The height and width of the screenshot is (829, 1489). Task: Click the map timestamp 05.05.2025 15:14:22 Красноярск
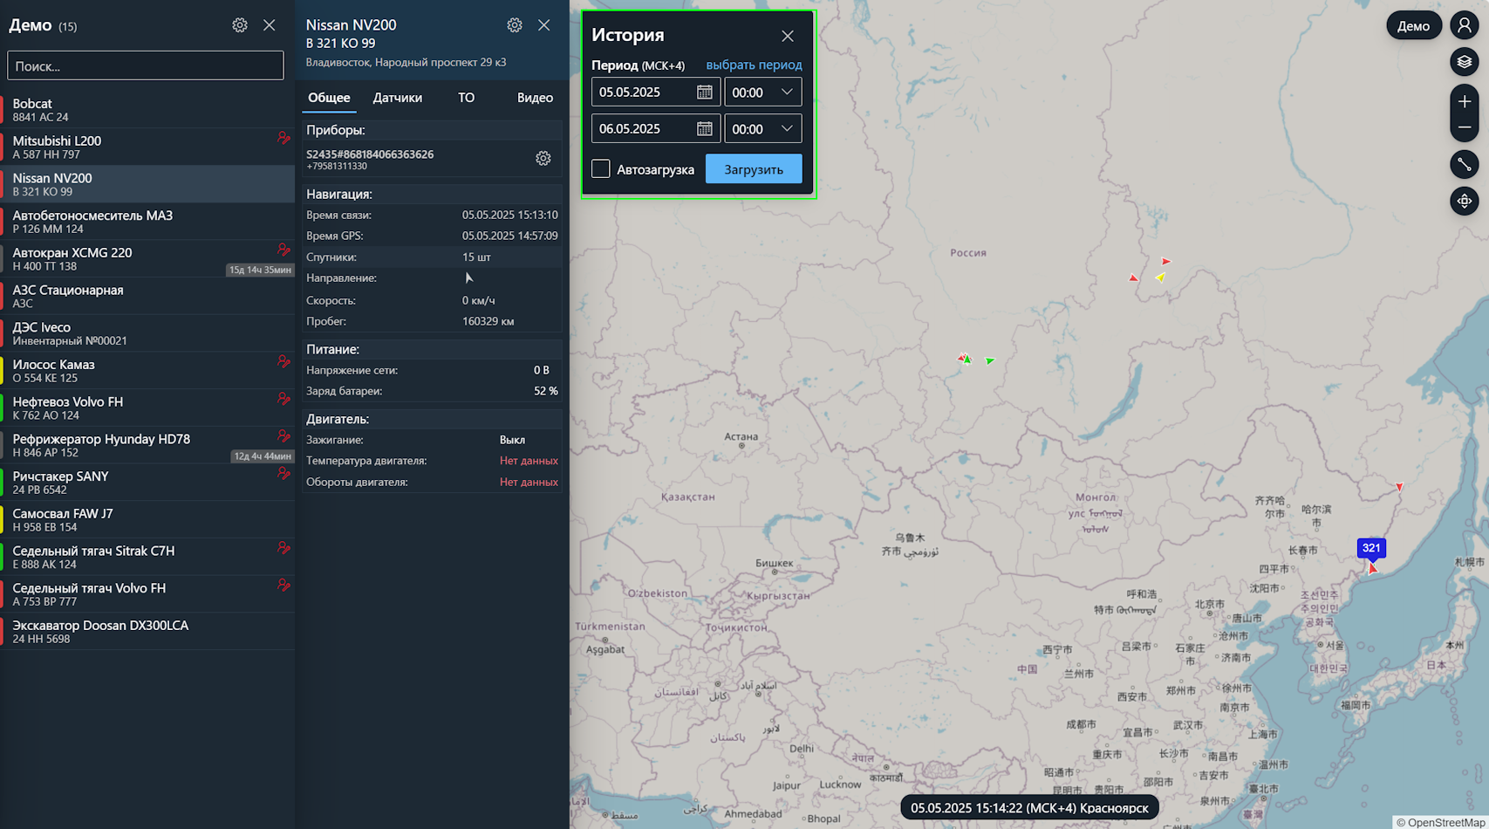[x=1029, y=808]
